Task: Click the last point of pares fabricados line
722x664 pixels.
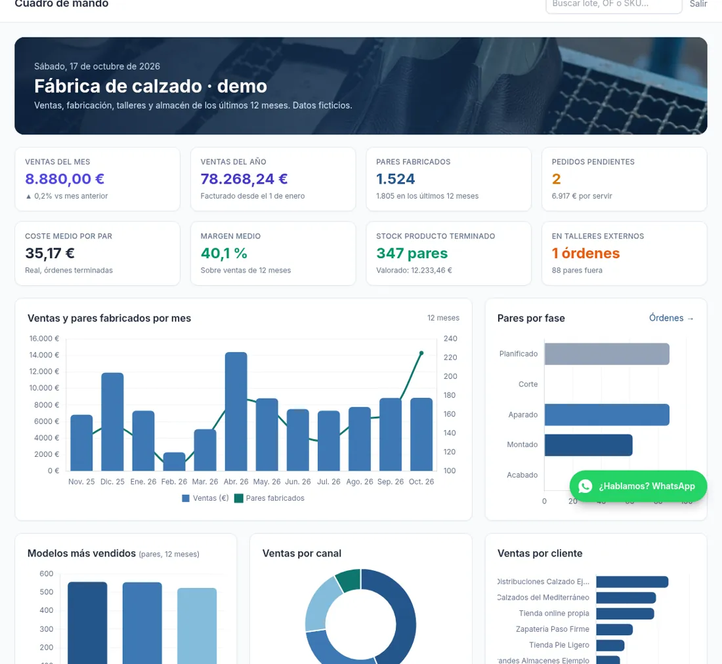Action: tap(421, 353)
